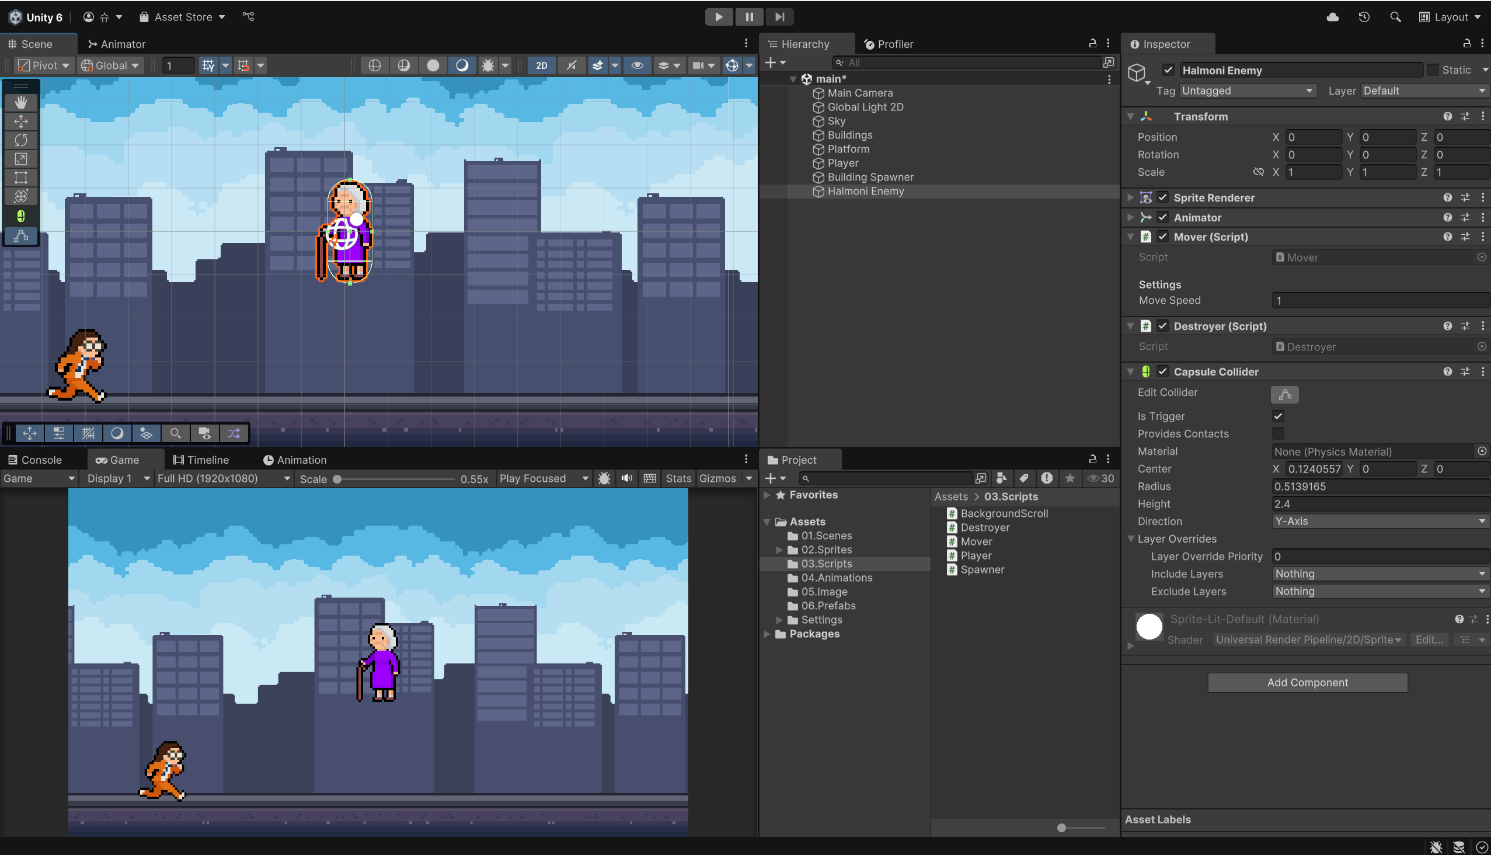1491x855 pixels.
Task: Click the Add Component button
Action: pos(1307,682)
